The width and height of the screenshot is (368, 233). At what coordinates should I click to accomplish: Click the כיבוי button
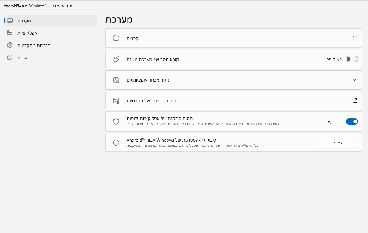coord(338,142)
